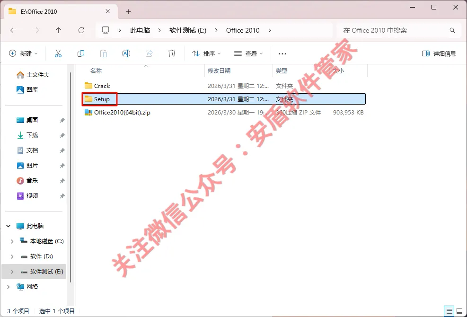Click 软件测试 (E:) breadcrumb
This screenshot has height=317, width=467.
point(188,30)
